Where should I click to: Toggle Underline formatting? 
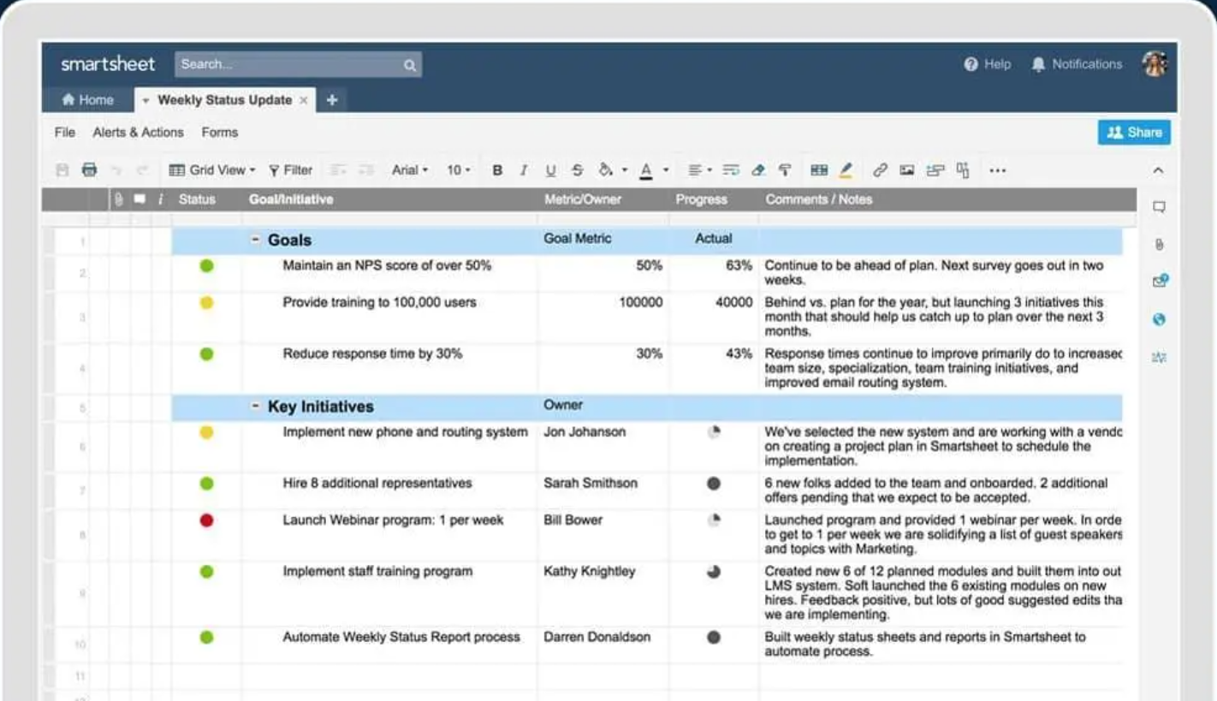[550, 170]
